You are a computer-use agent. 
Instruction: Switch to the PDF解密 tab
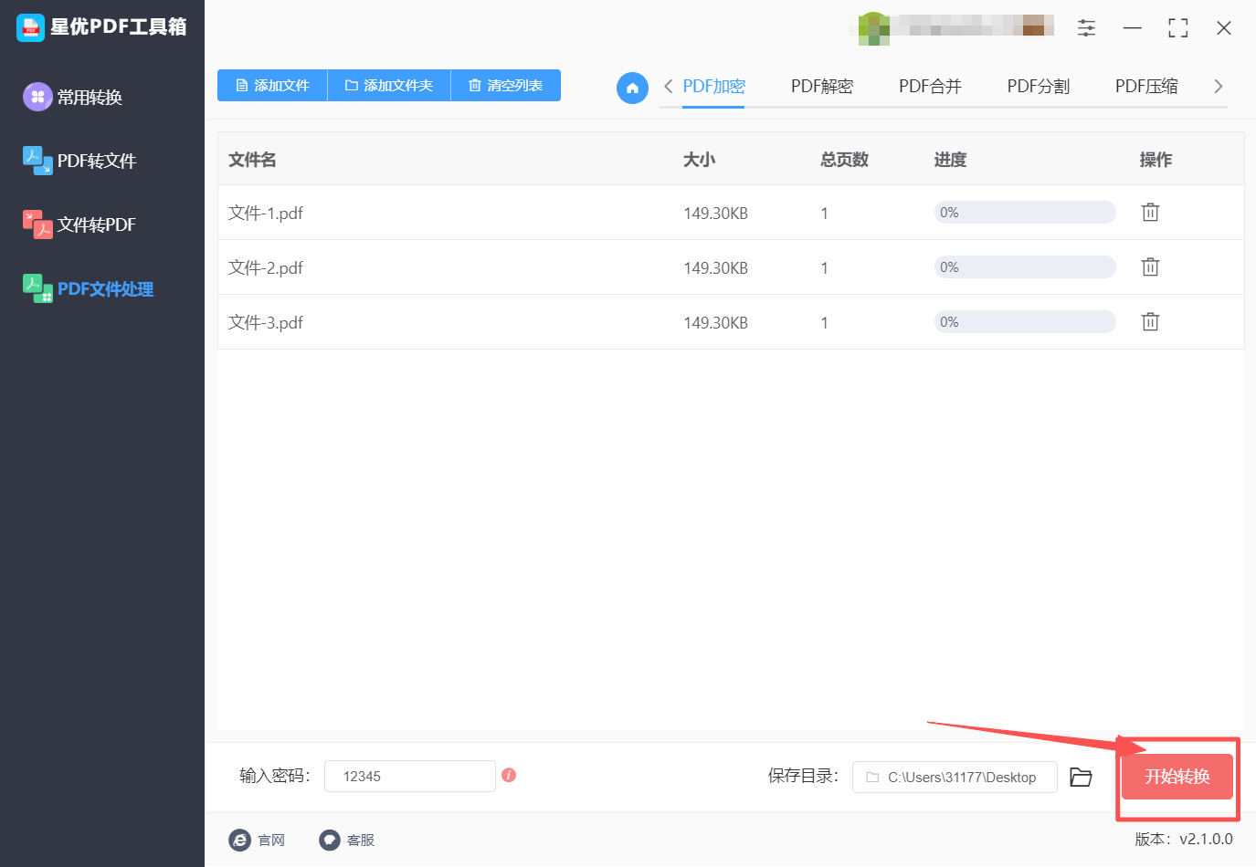pyautogui.click(x=822, y=87)
